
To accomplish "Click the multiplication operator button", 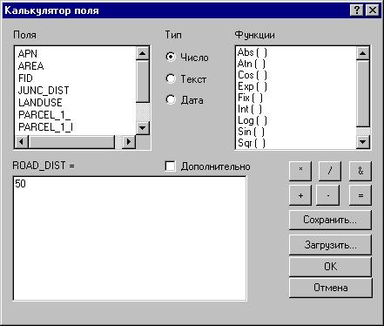I will click(x=300, y=171).
